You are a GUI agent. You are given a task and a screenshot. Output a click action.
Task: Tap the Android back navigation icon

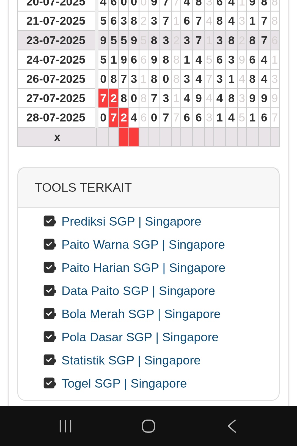pyautogui.click(x=232, y=426)
